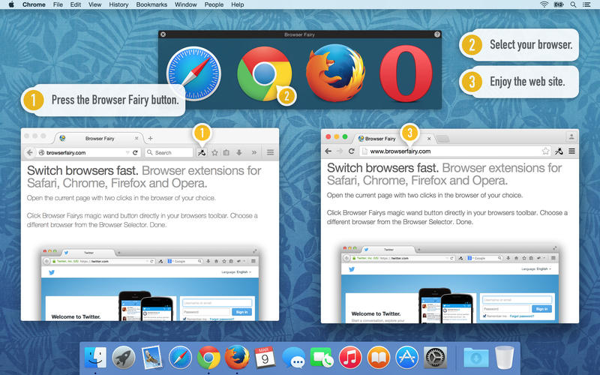Viewport: 600px width, 375px height.
Task: Open new tab in Chrome window
Action: tap(442, 139)
